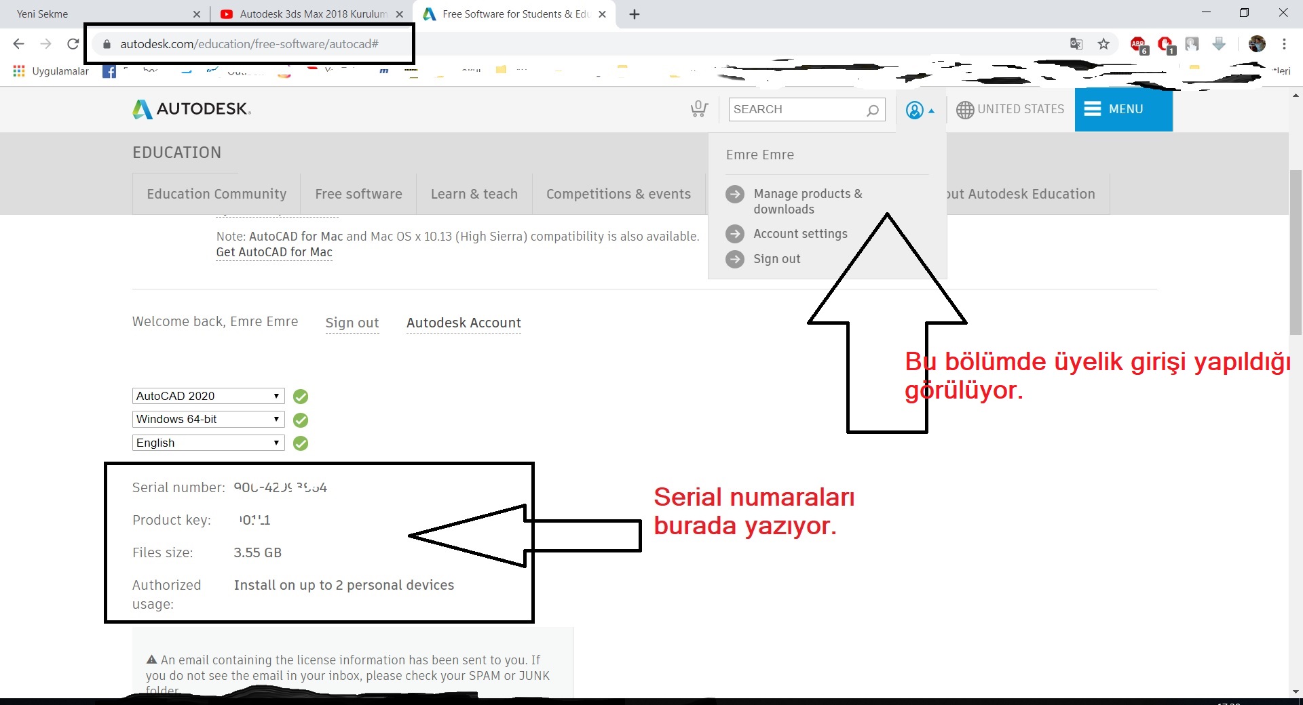
Task: Click arrow icon beside Account settings
Action: (735, 234)
